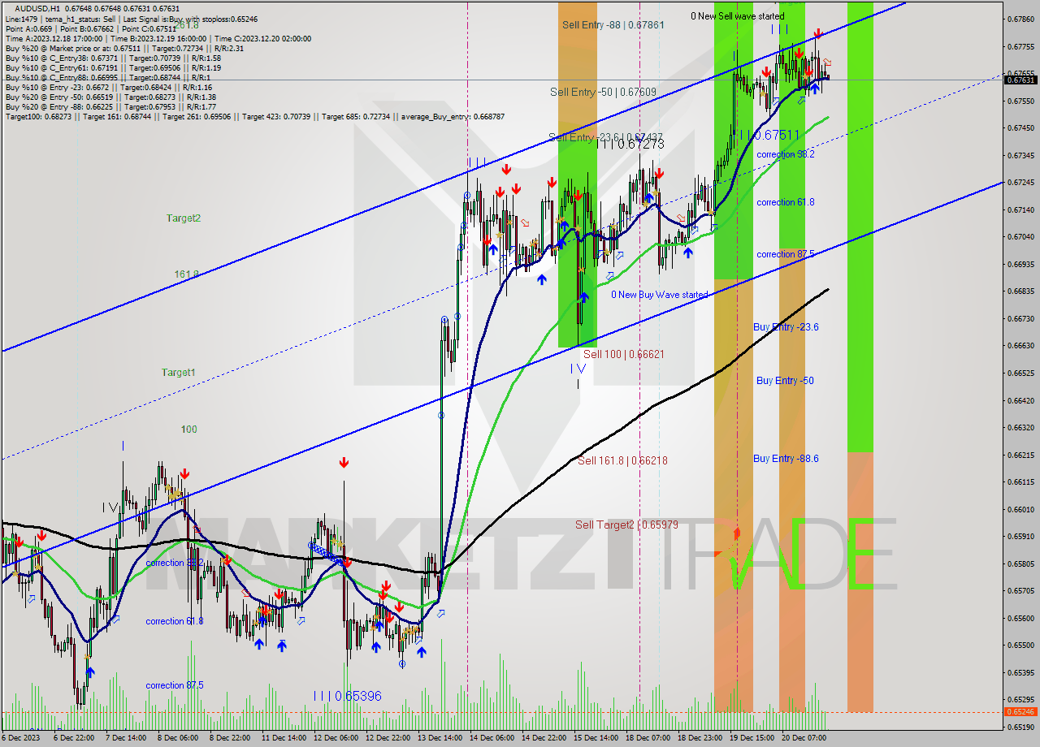Screen dimensions: 1040x747
Task: Select the 'Buy Entry -23.6' label
Action: point(786,327)
